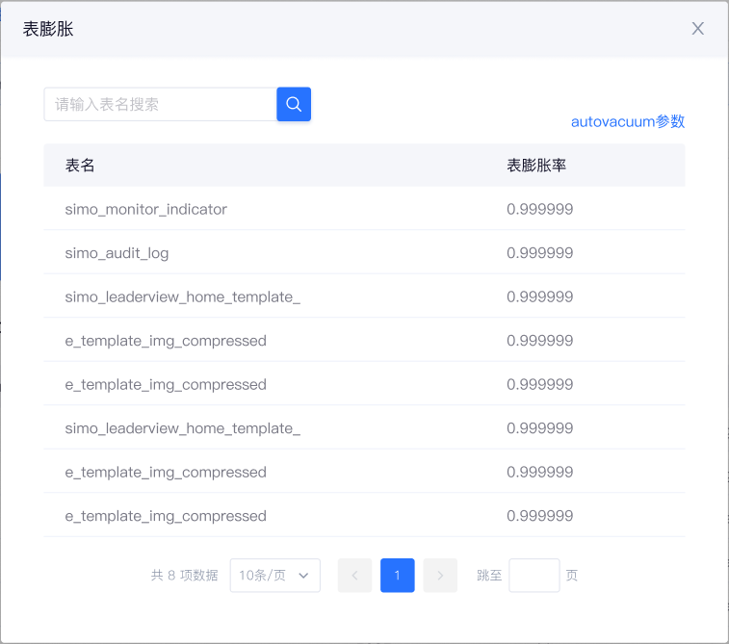Viewport: 729px width, 644px height.
Task: Select the second simo_leaderview_home_template_ row name
Action: click(x=183, y=428)
